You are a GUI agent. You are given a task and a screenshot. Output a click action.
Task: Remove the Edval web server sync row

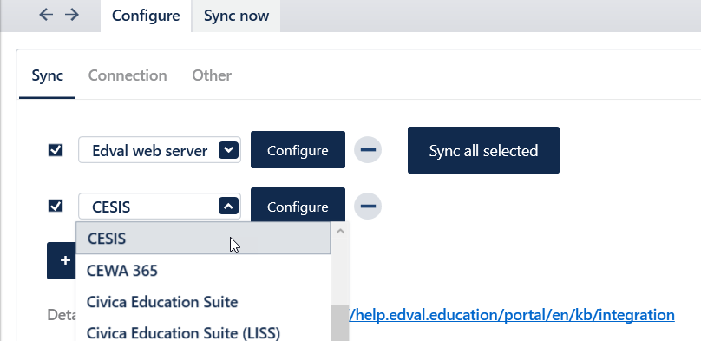pyautogui.click(x=368, y=150)
